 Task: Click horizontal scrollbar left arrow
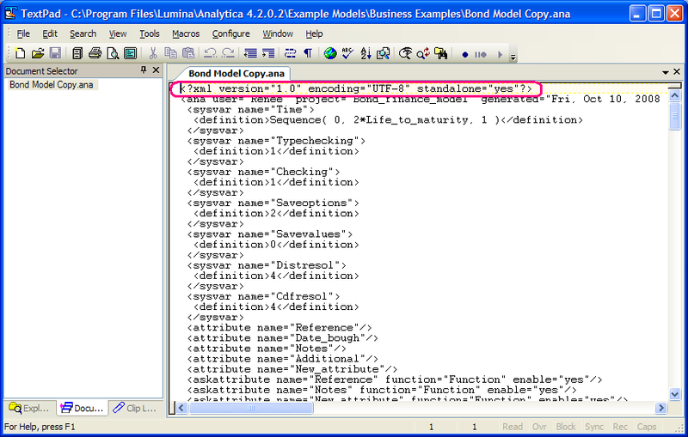point(181,408)
